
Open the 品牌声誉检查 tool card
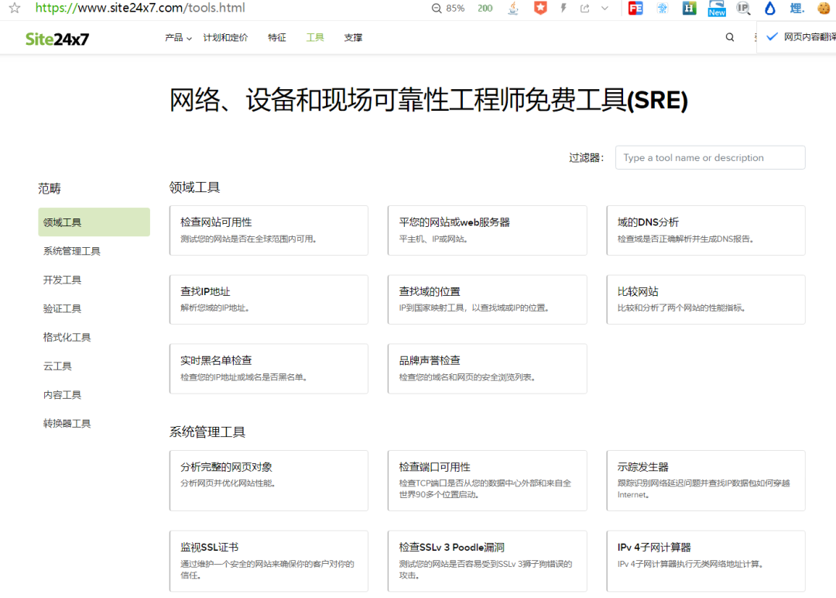click(x=488, y=369)
